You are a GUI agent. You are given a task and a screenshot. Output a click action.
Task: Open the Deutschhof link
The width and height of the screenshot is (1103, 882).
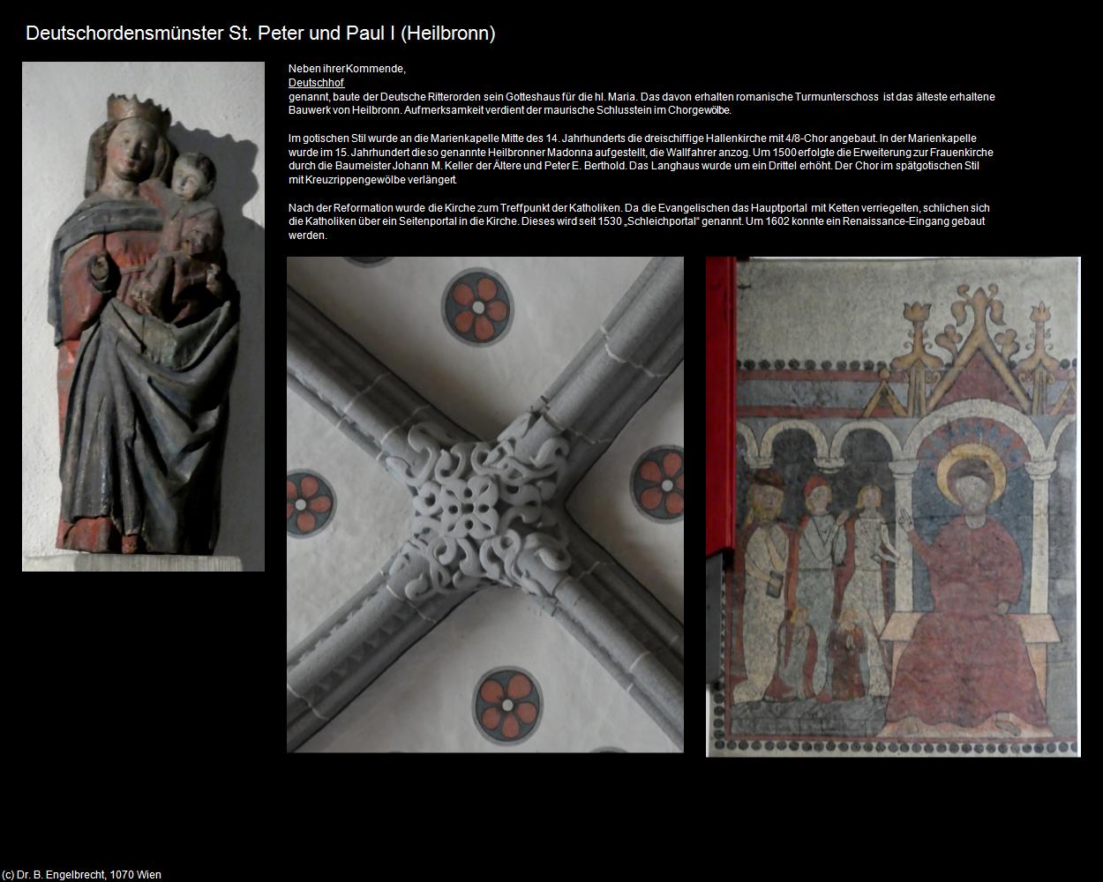point(316,82)
